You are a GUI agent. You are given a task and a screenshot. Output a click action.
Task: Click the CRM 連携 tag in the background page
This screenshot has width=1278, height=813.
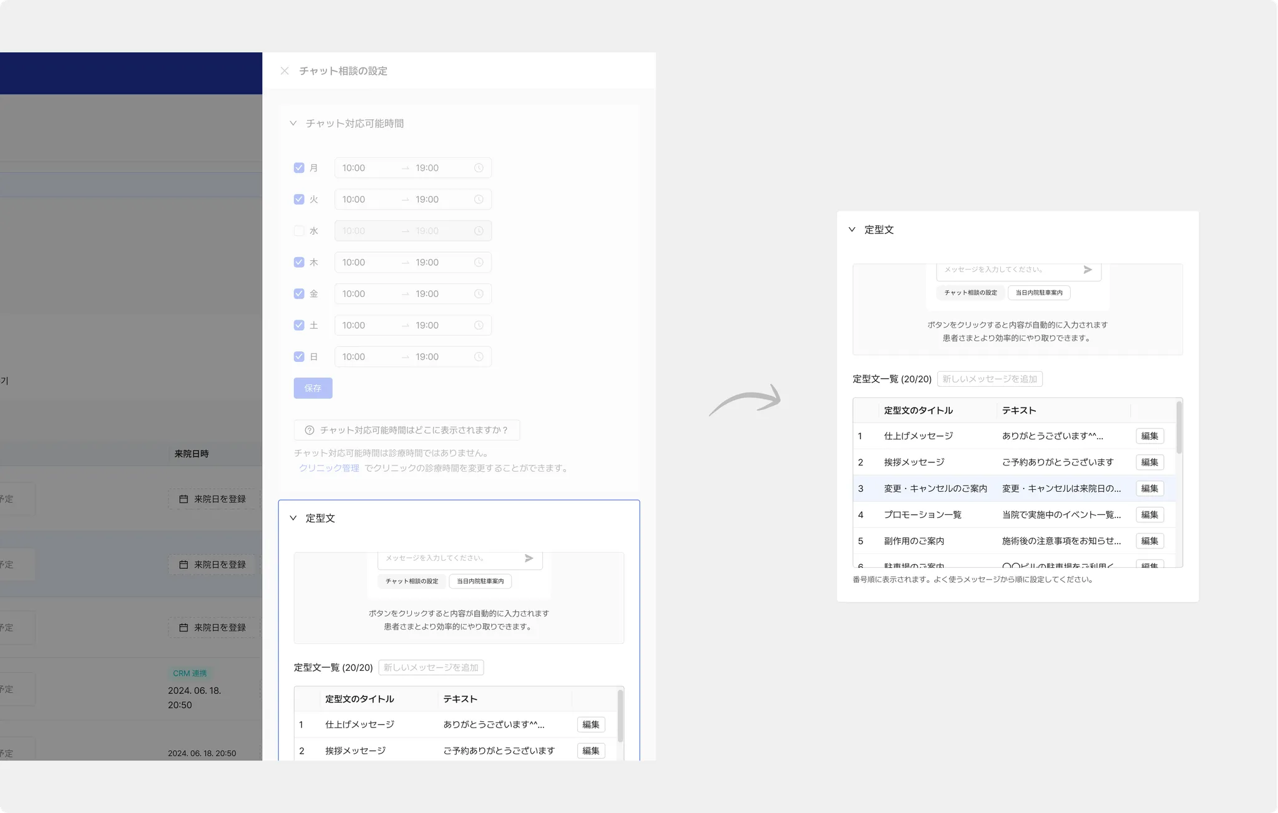tap(190, 674)
